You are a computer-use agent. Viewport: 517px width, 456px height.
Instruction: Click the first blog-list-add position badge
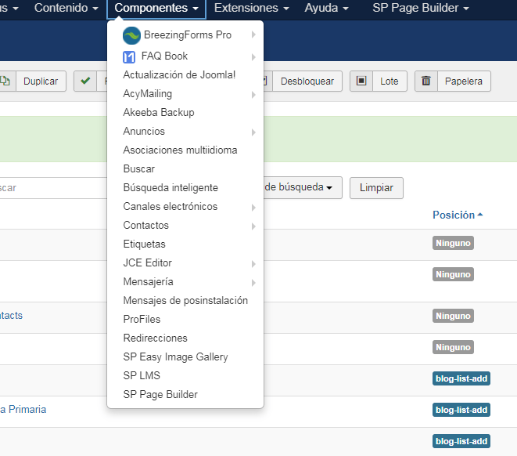[461, 378]
